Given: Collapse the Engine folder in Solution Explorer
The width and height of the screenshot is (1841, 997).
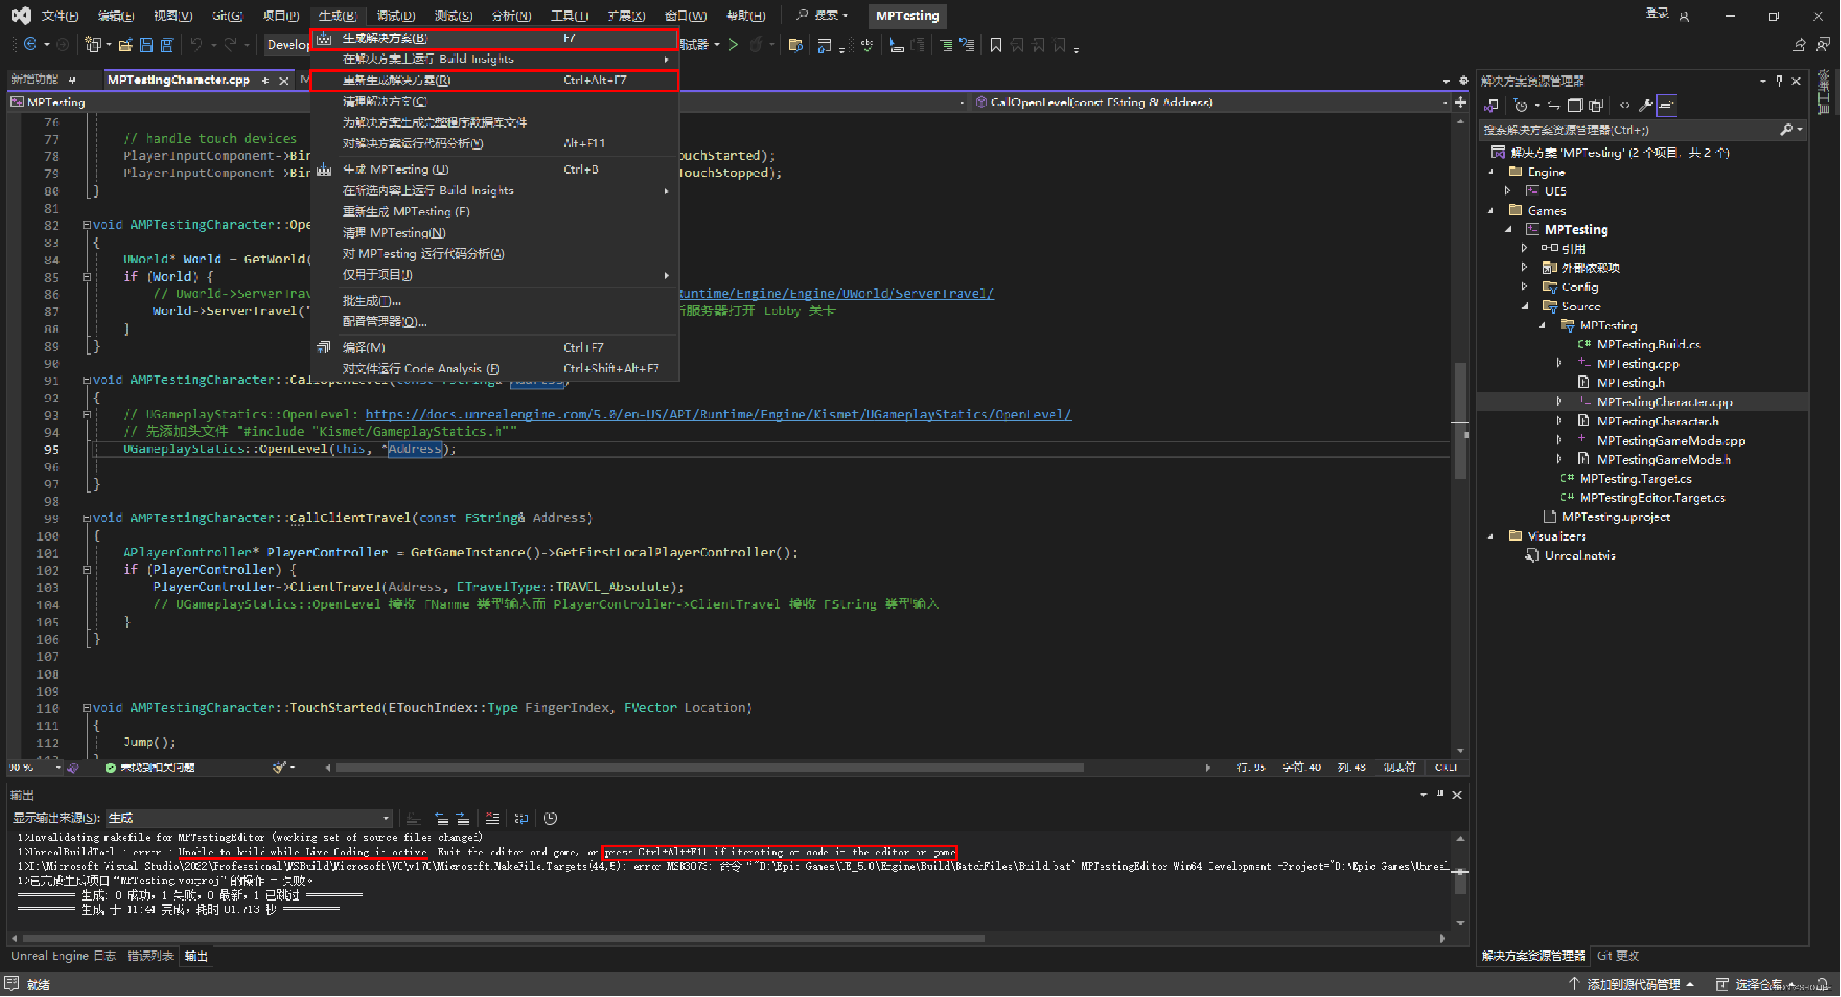Looking at the screenshot, I should (x=1491, y=172).
